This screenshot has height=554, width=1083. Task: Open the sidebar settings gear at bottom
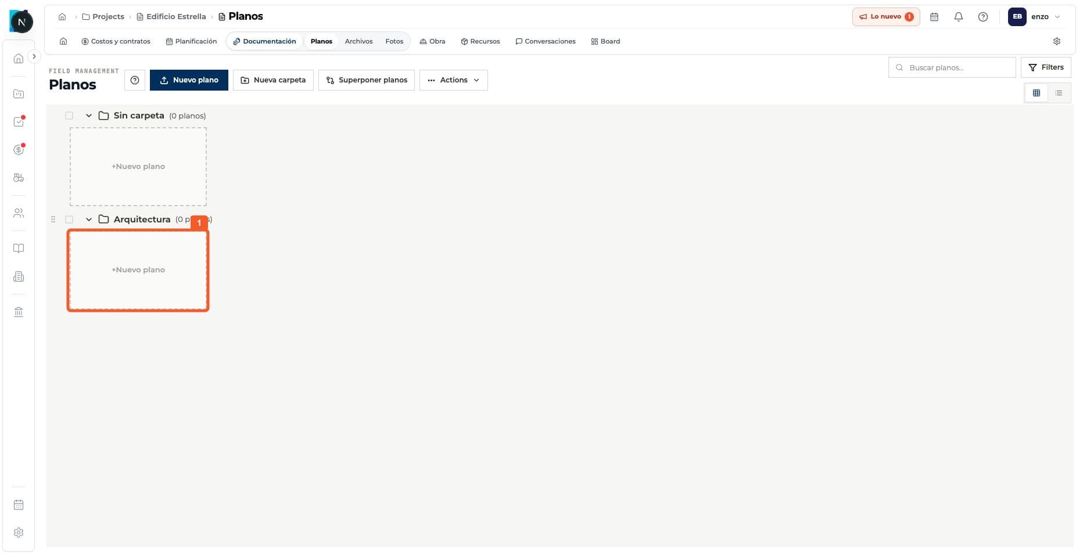pos(19,533)
